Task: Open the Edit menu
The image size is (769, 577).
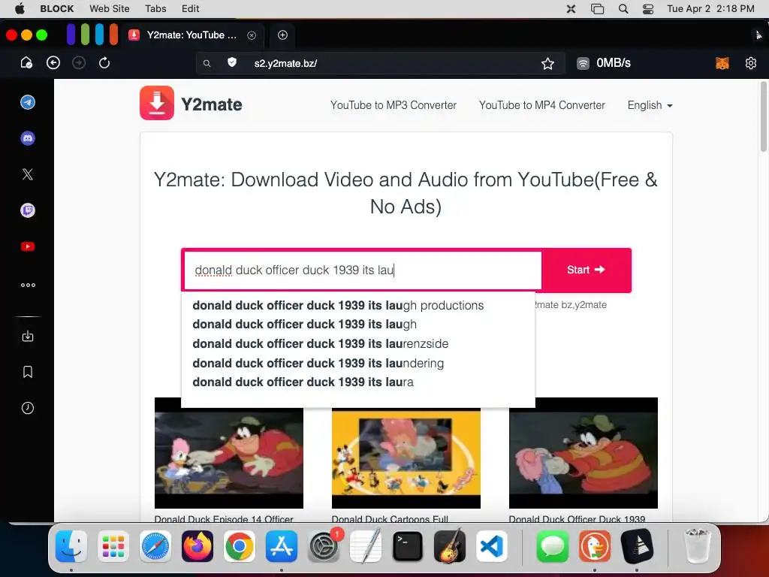Action: click(190, 8)
